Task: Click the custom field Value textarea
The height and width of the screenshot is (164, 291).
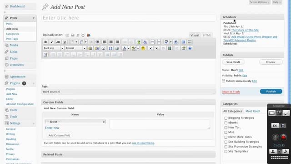Action: tap(160, 124)
